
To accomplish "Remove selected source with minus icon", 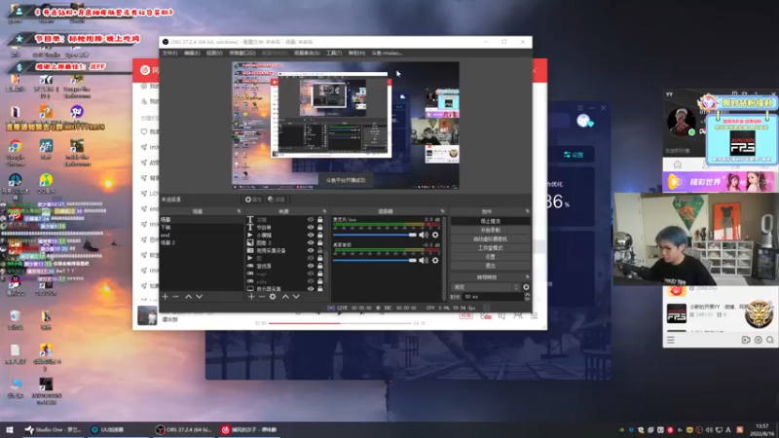I will 262,297.
